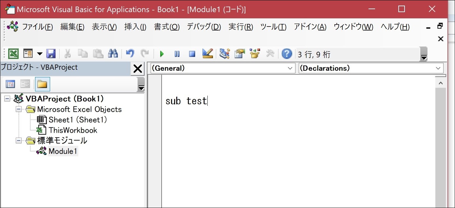This screenshot has width=455, height=208.
Task: Pause execution with the Break icon
Action: [177, 53]
